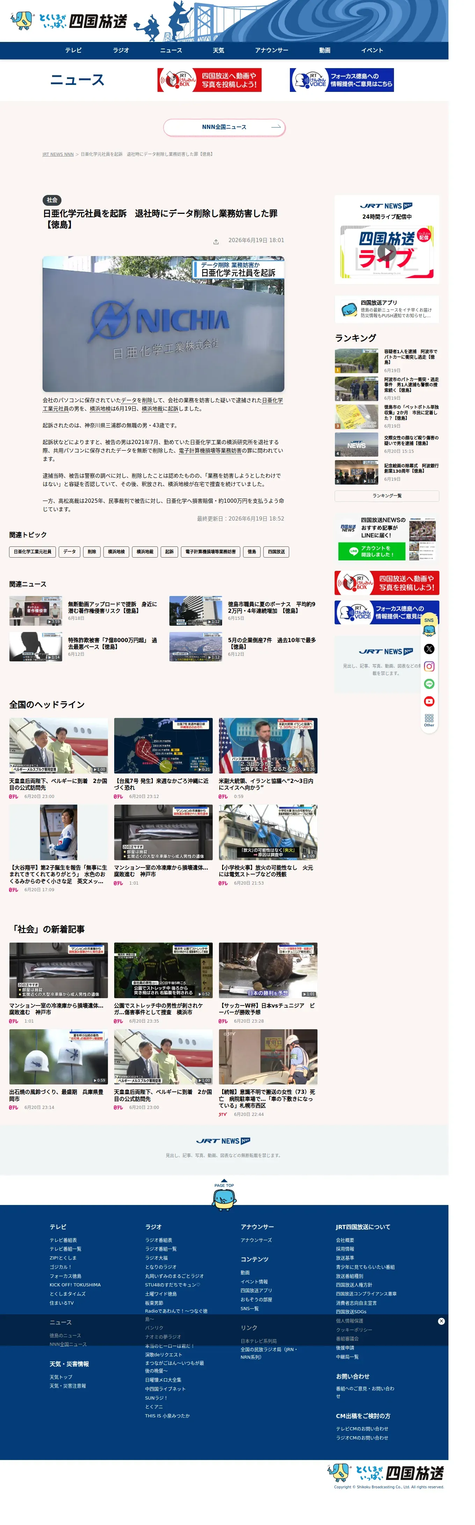The image size is (475, 1525).
Task: Click the sidebar けんみんBOX red banner
Action: point(387,582)
